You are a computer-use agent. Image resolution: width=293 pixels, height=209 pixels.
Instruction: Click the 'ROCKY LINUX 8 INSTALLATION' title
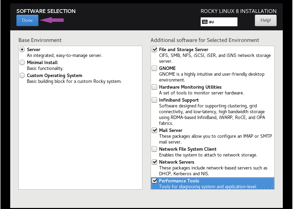click(238, 11)
